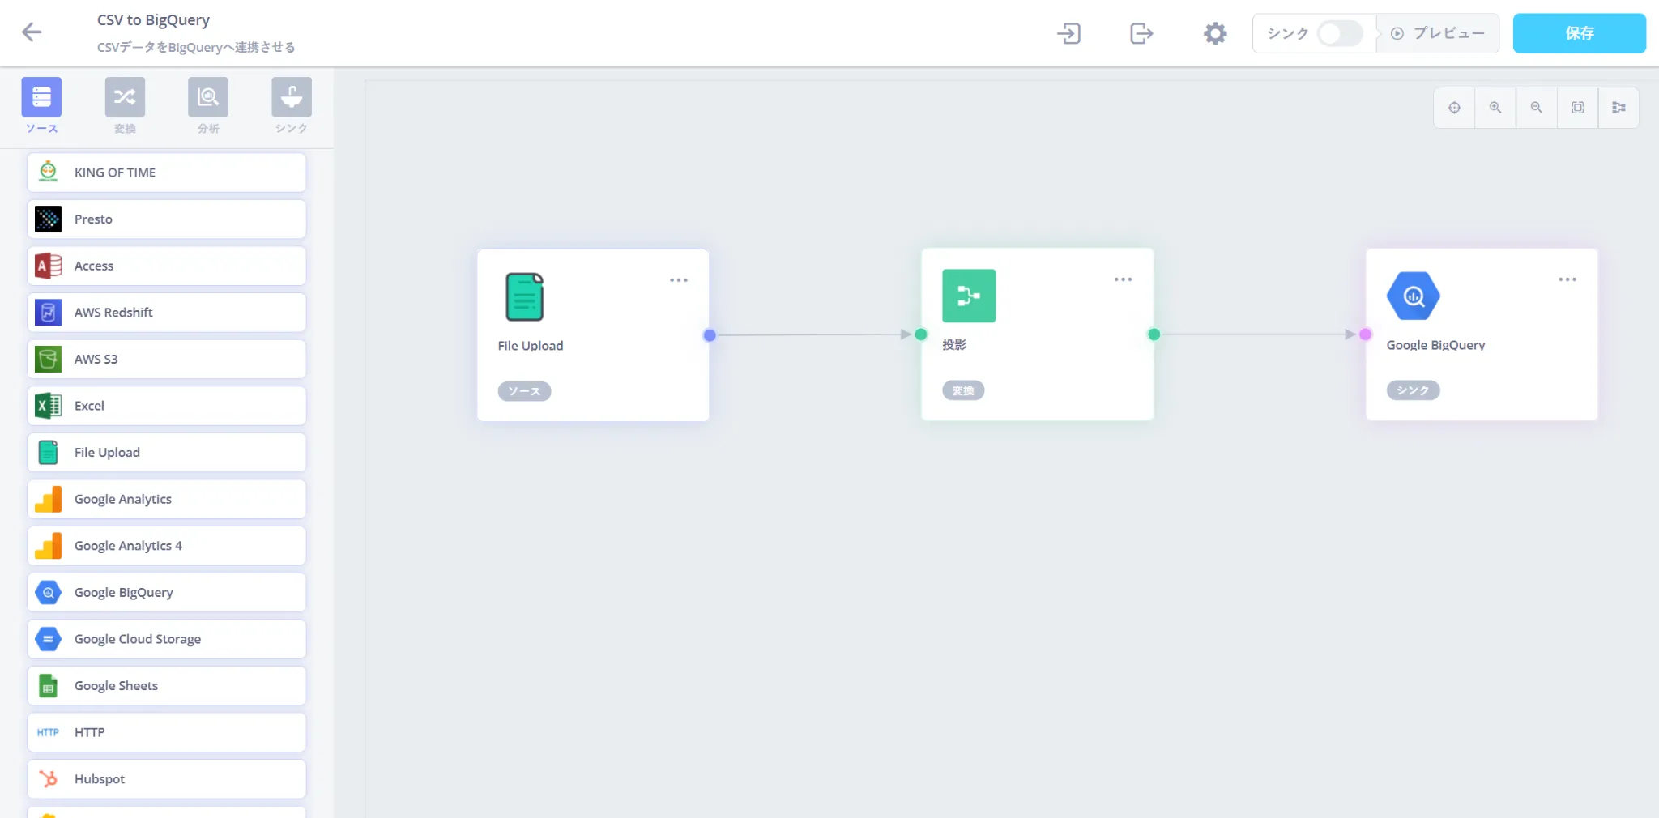This screenshot has height=818, width=1659.
Task: Open 投影 node options menu
Action: [1123, 279]
